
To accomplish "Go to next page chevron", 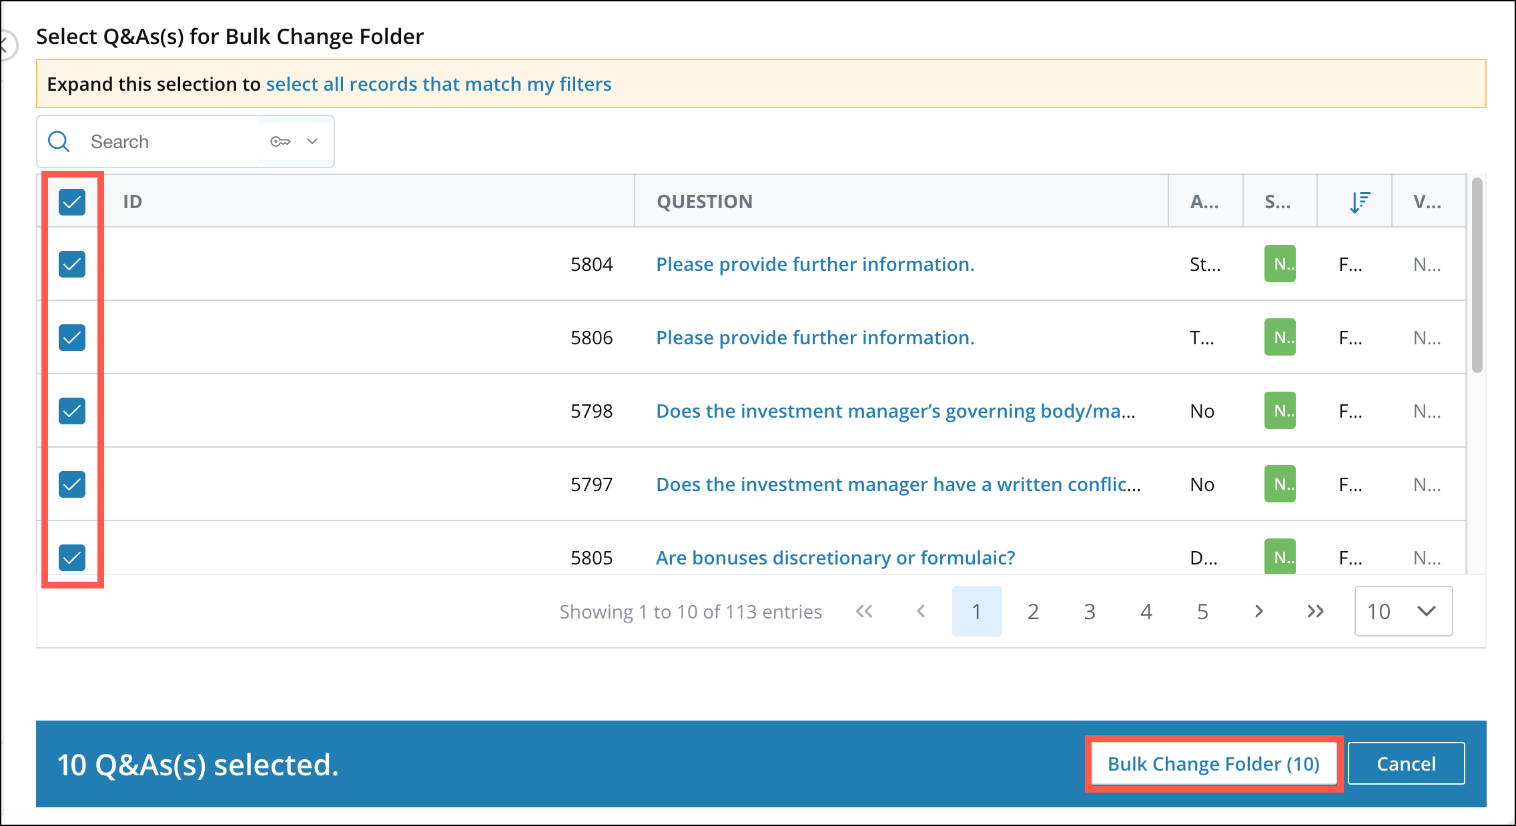I will 1259,611.
